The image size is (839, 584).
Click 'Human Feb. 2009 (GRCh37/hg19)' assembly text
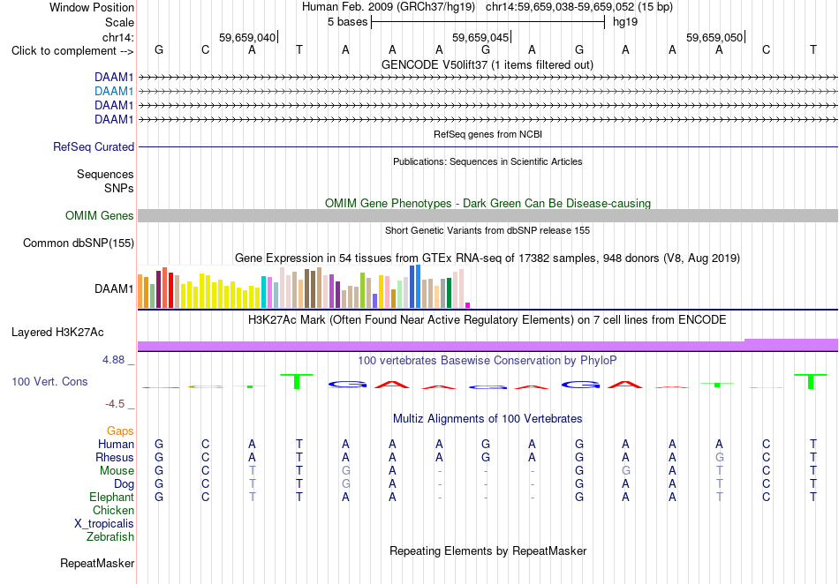point(389,7)
